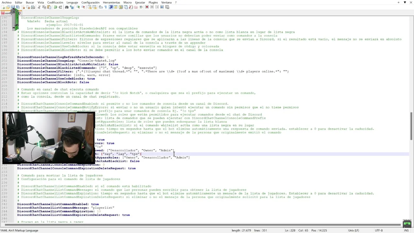
Task: Click the Copy toolbar icon
Action: pyautogui.click(x=44, y=7)
